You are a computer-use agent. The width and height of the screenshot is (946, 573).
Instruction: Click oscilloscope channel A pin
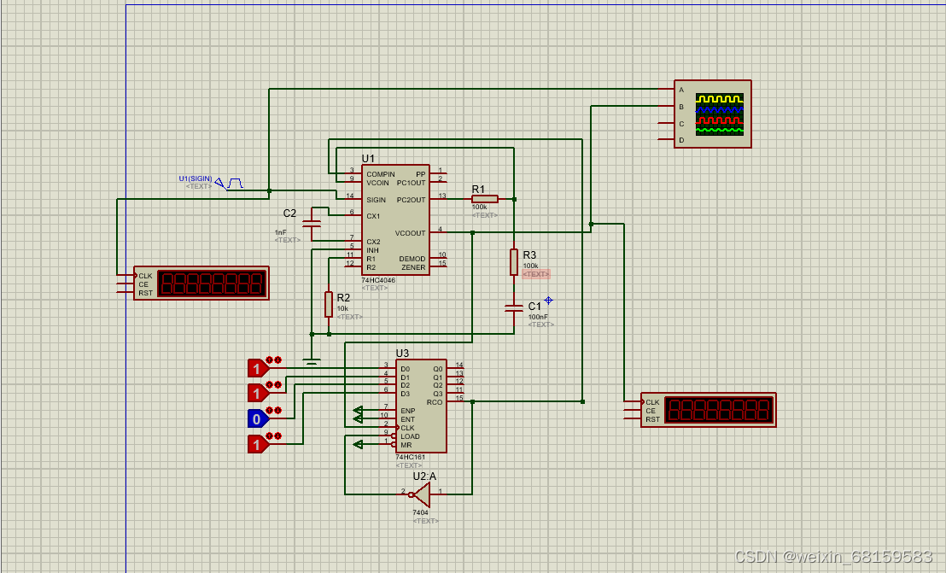coord(668,90)
